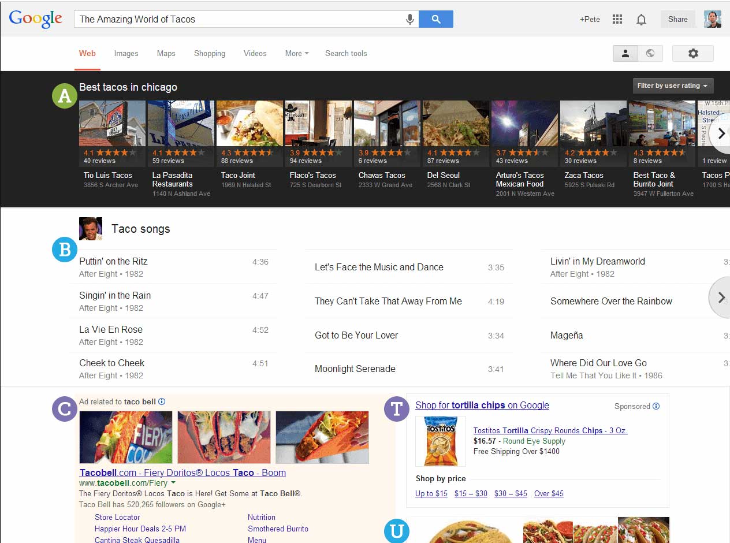Click the Smothered Burrito sitelink

278,529
